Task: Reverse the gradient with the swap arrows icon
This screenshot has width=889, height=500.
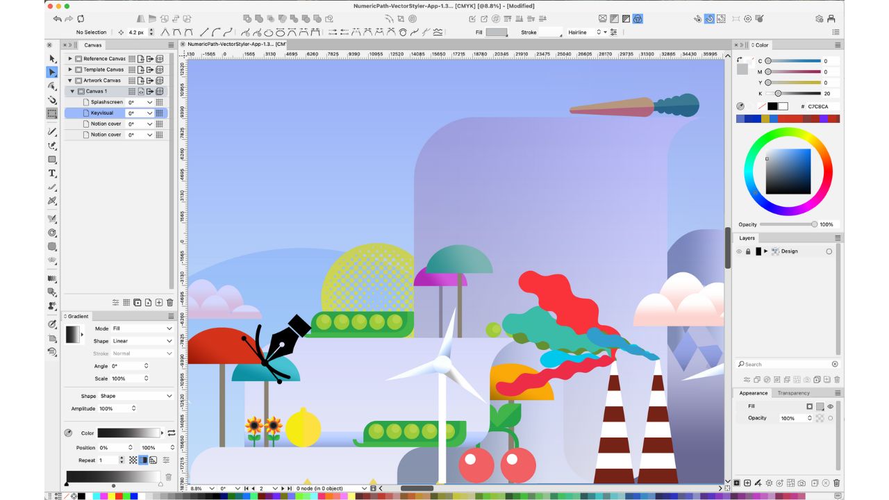Action: click(x=171, y=433)
